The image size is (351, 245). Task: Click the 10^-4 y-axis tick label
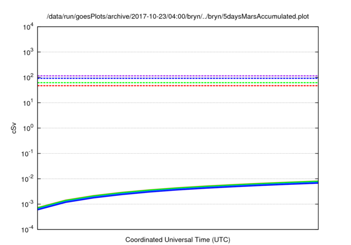pos(27,230)
